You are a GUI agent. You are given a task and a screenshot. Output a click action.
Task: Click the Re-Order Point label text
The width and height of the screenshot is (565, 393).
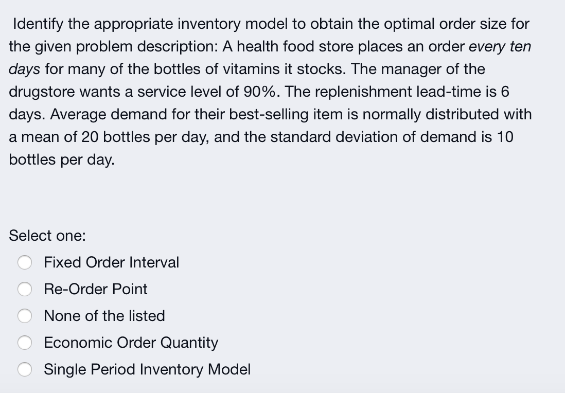pos(95,289)
